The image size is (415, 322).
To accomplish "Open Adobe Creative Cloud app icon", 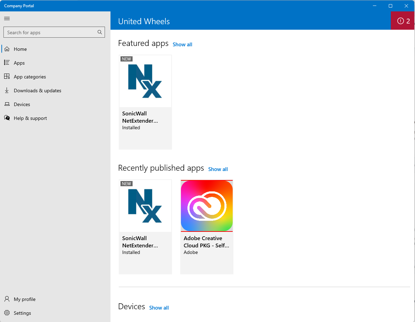I will [x=207, y=206].
